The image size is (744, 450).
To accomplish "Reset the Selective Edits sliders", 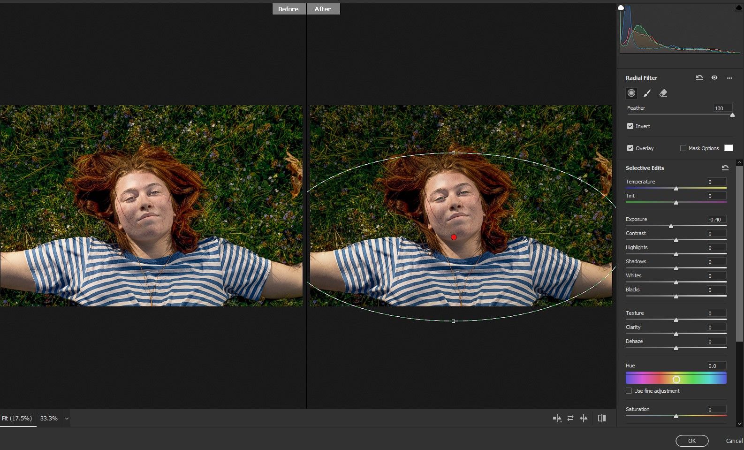I will pyautogui.click(x=725, y=168).
